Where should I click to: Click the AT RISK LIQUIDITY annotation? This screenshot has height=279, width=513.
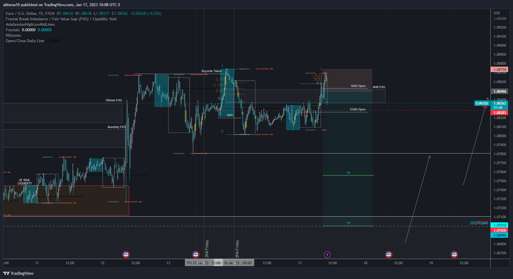[x=25, y=182]
